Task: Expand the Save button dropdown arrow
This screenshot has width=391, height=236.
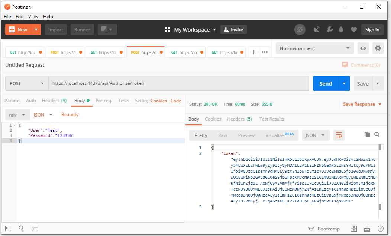Action: (378, 83)
